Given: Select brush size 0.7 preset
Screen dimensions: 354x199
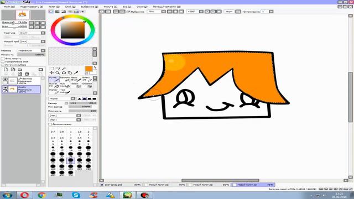Looking at the screenshot, I should [x=53, y=130].
